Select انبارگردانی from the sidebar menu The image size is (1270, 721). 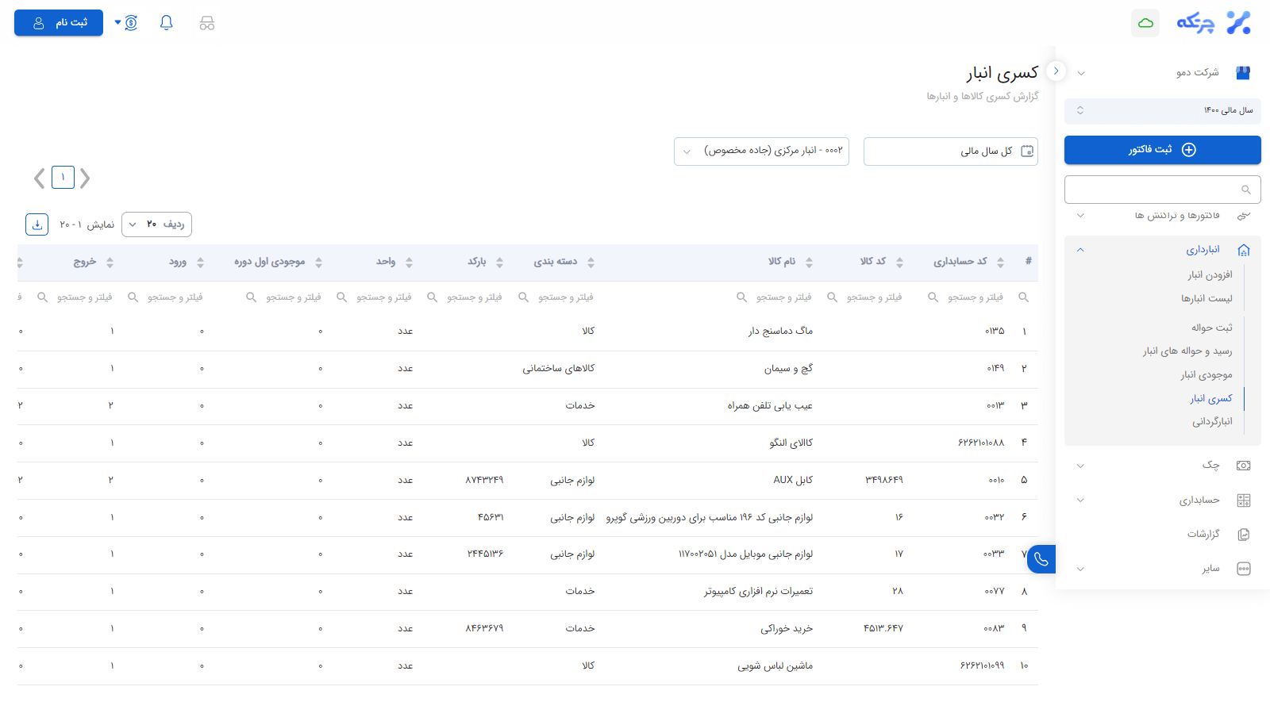(1211, 422)
